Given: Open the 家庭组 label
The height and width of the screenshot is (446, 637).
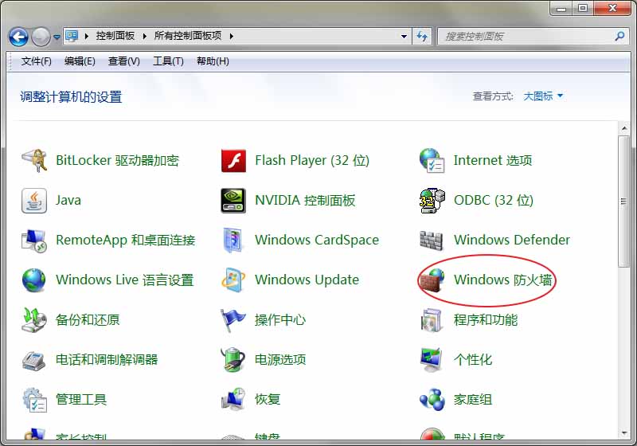Looking at the screenshot, I should (473, 400).
